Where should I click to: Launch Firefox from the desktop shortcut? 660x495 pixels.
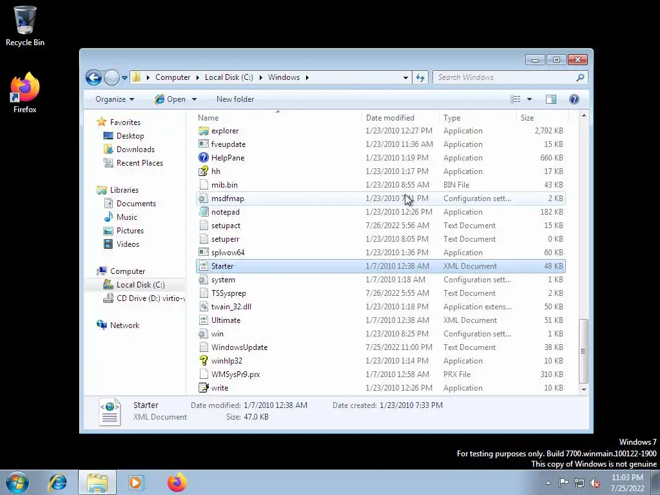25,92
